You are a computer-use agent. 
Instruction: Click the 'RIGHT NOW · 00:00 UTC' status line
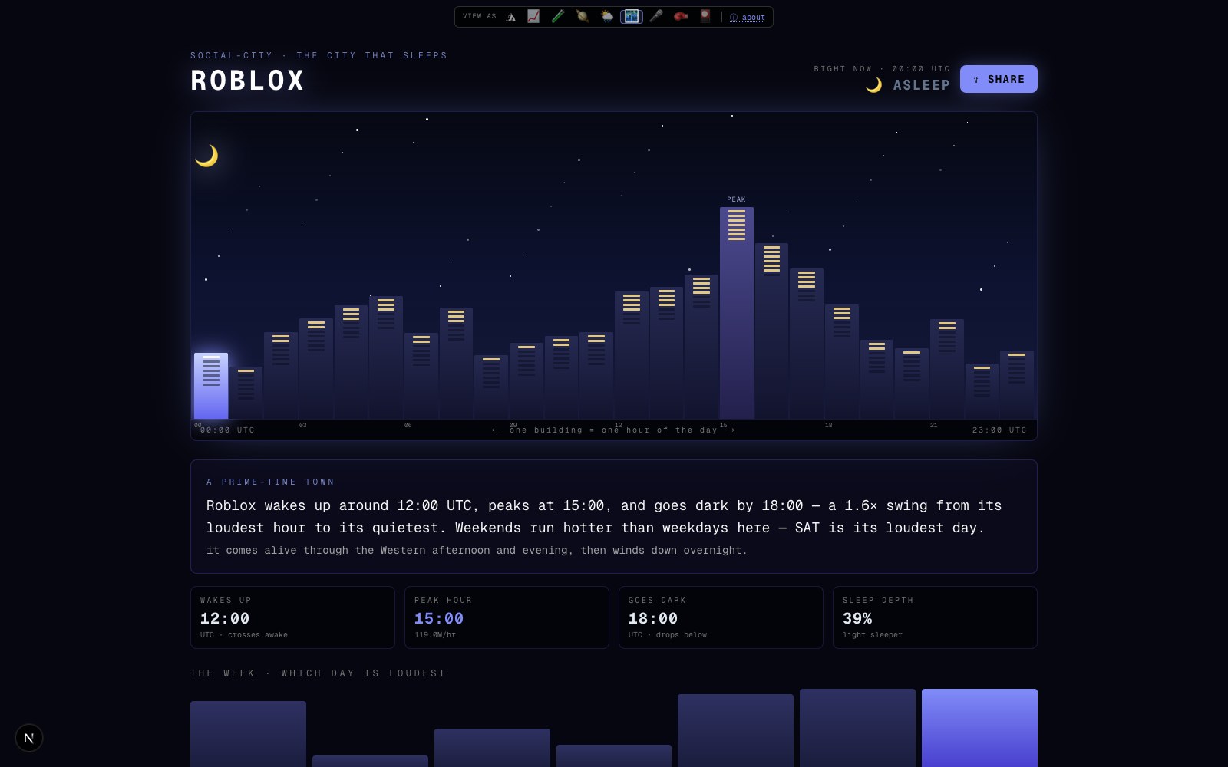[x=882, y=69]
